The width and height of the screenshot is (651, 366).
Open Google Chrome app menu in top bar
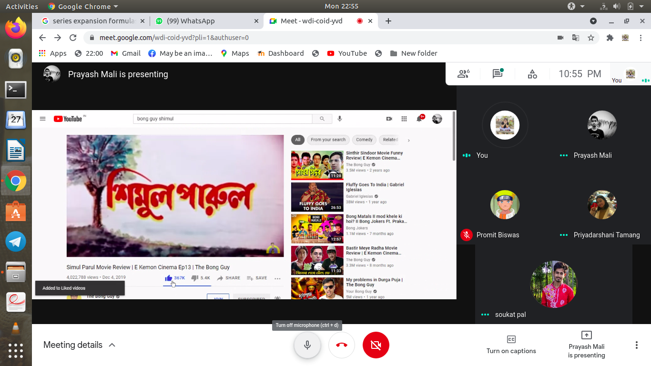pos(83,6)
